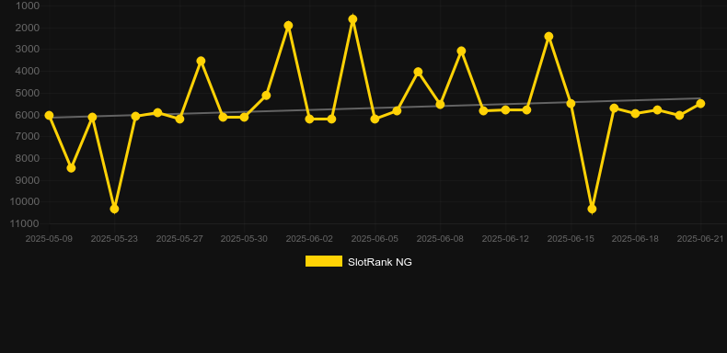Click the 1000 rank axis label
Screen dimensions: 727x353
(28, 6)
